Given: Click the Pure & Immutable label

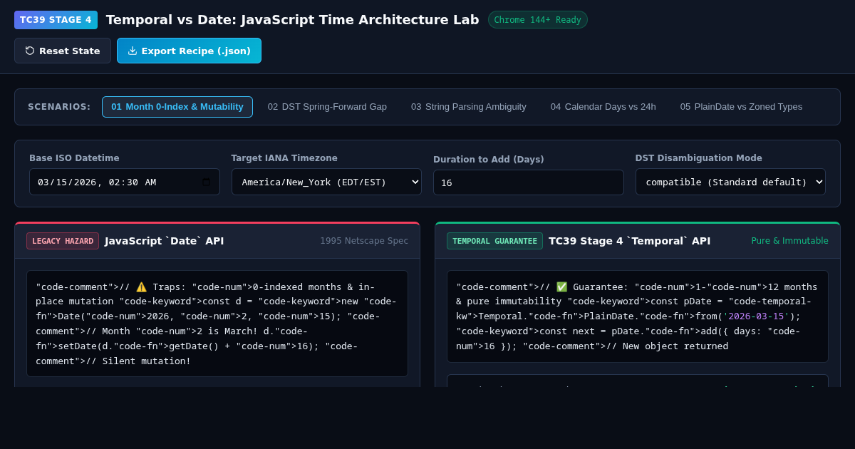Looking at the screenshot, I should pyautogui.click(x=789, y=241).
